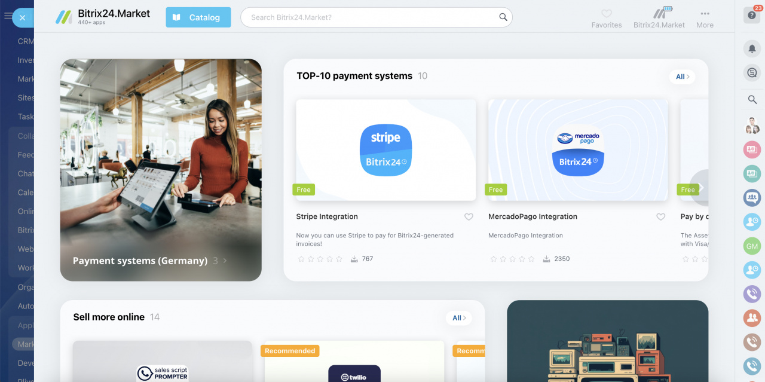Click the magnifier icon in the search box

pyautogui.click(x=503, y=17)
